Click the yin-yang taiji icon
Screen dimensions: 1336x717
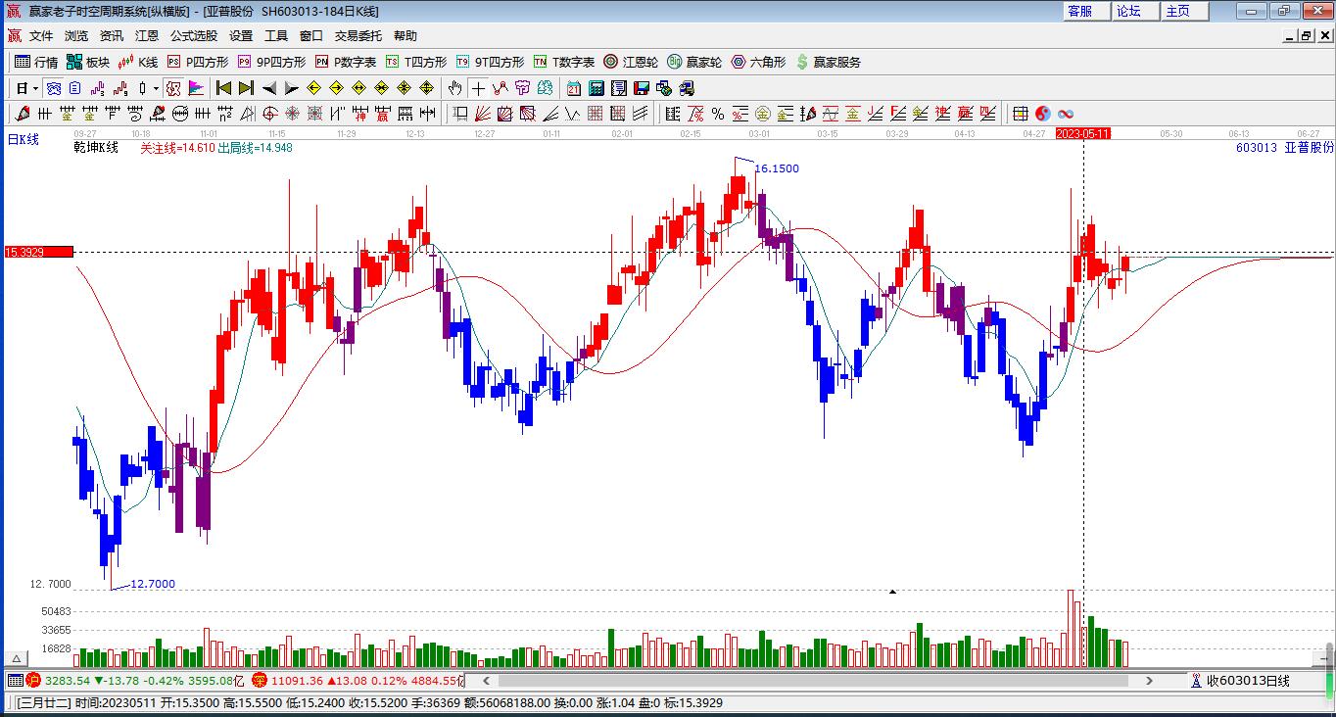click(1043, 114)
